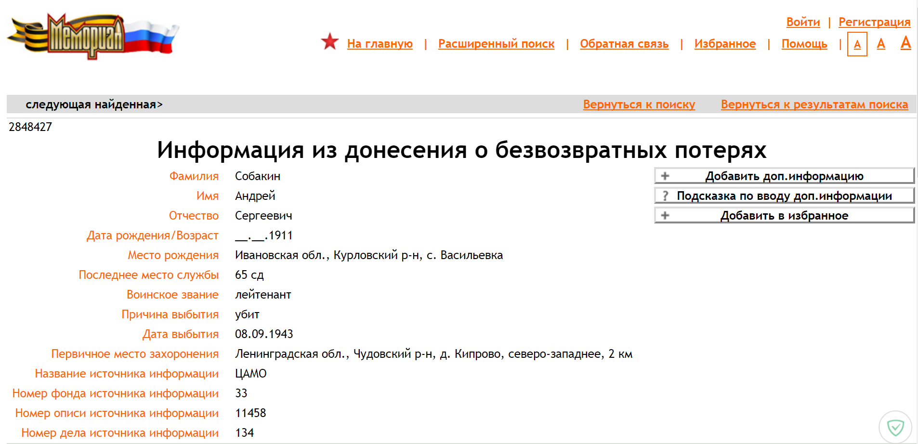Open the Избранное navigation item

pos(724,44)
